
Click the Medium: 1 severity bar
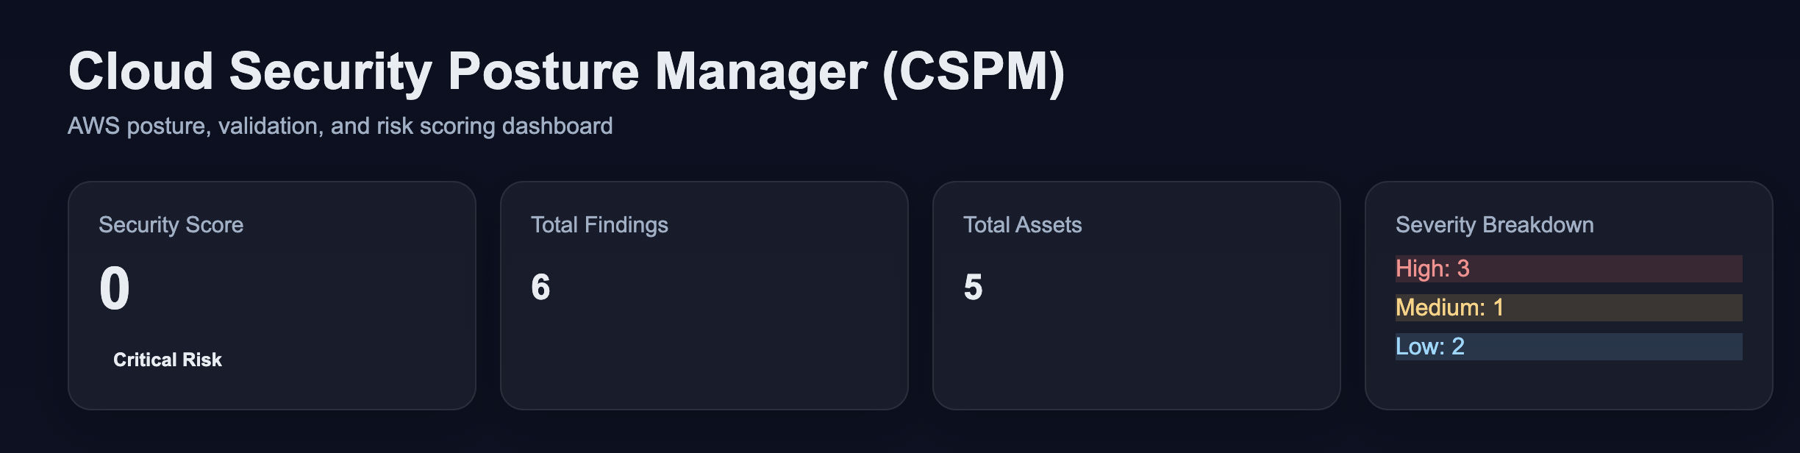click(1568, 307)
